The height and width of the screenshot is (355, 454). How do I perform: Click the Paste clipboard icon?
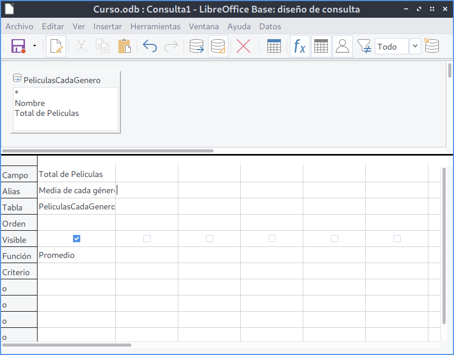125,46
